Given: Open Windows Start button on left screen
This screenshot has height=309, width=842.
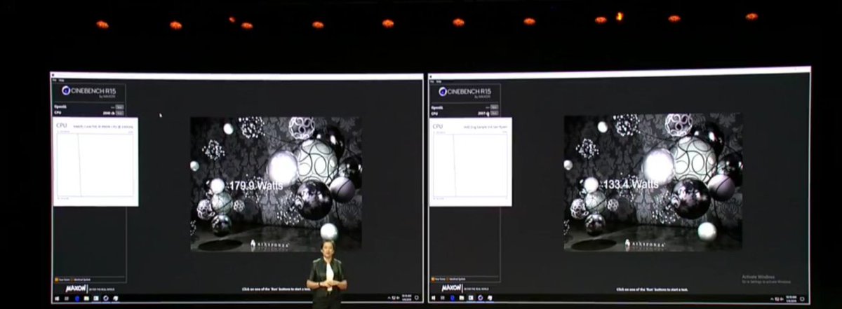Looking at the screenshot, I should pyautogui.click(x=57, y=298).
